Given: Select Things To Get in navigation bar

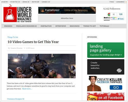Looking at the screenshot, I should click(x=90, y=26).
